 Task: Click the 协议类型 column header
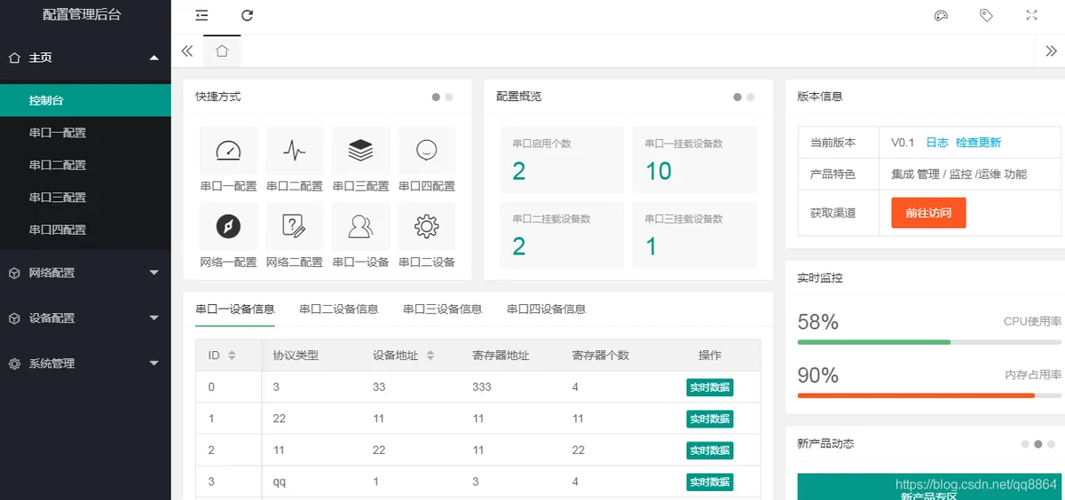tap(296, 355)
